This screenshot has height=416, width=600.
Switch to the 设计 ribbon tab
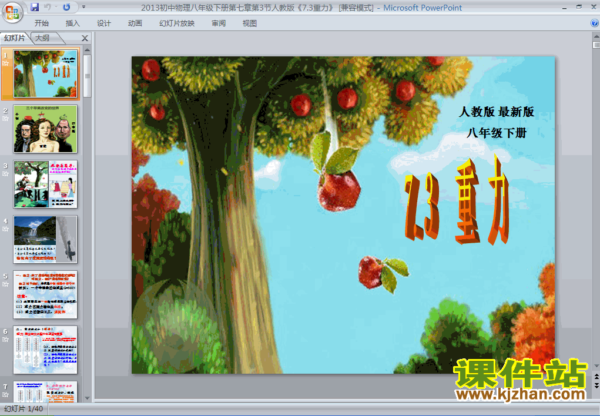coord(103,24)
